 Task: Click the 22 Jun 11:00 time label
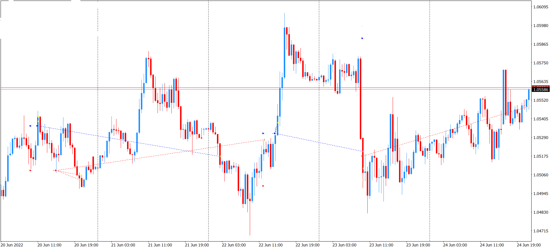coord(271,245)
